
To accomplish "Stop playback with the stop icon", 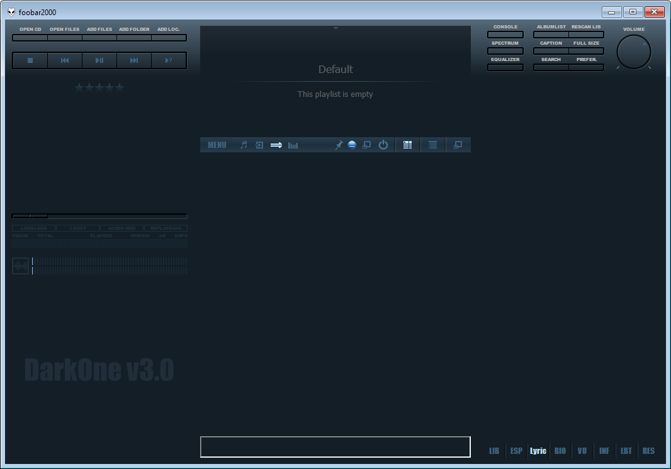I will click(30, 60).
